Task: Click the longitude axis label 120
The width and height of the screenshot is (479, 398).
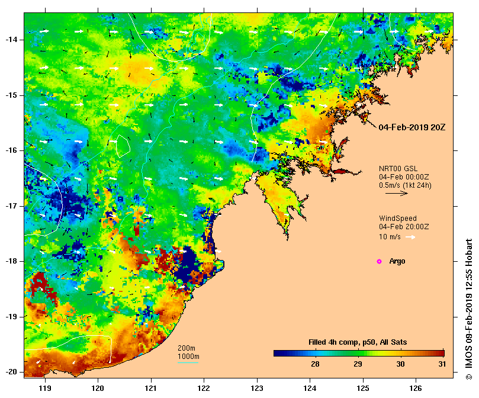Action: pos(98,389)
